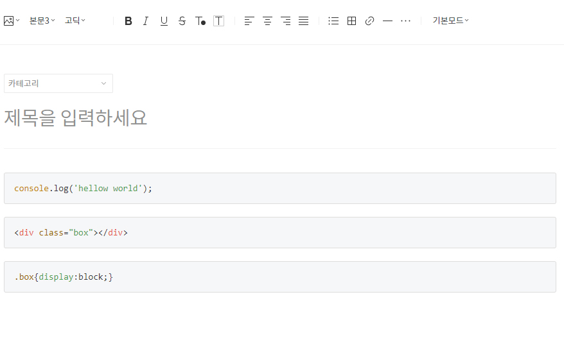Click the div class="box" code block
Image resolution: width=564 pixels, height=358 pixels.
(280, 232)
